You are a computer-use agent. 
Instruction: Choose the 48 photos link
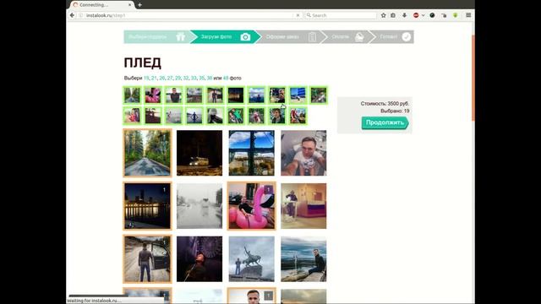(226, 79)
